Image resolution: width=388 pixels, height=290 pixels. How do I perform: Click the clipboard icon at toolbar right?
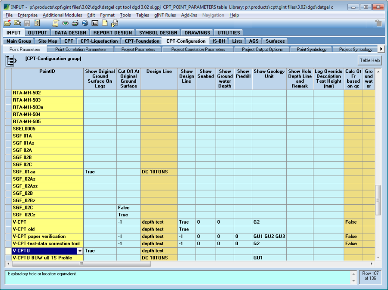click(x=378, y=23)
